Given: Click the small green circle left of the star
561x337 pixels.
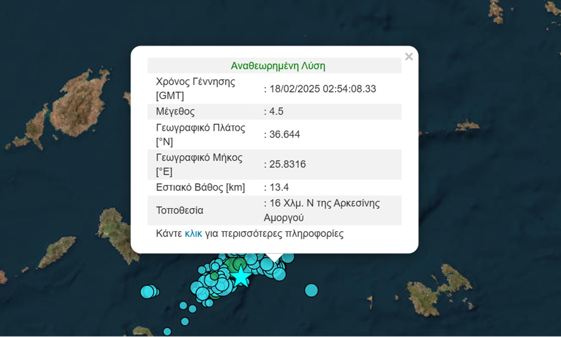Looking at the screenshot, I should click(214, 276).
